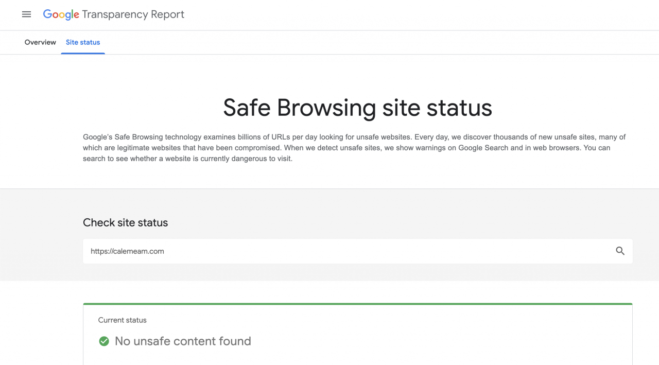Click the Current status label
659x365 pixels.
point(123,320)
